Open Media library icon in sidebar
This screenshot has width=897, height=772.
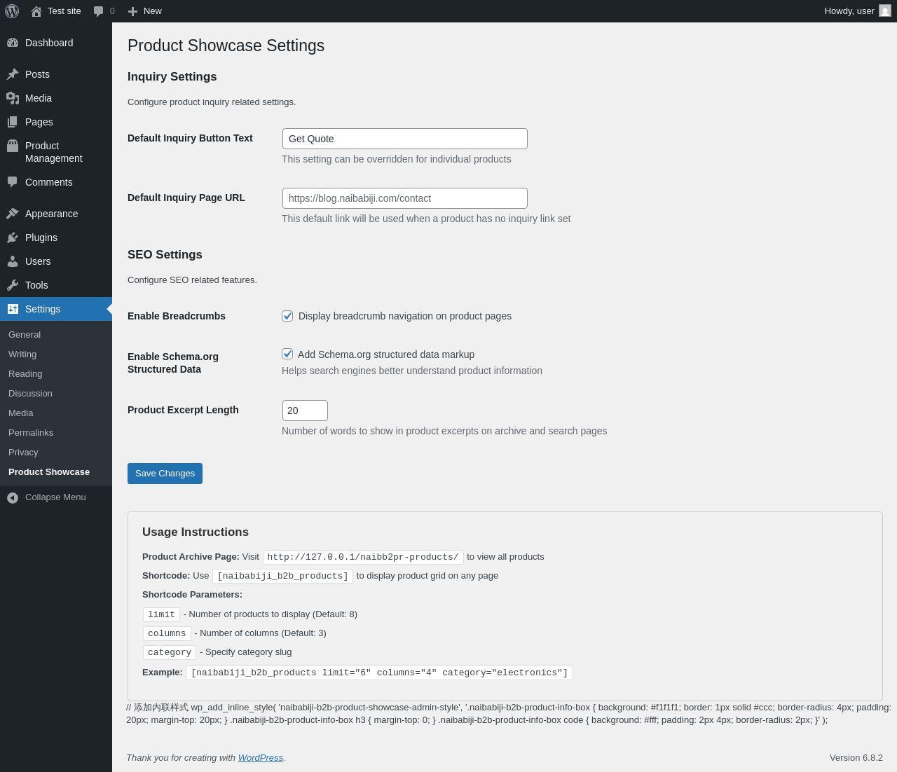13,98
